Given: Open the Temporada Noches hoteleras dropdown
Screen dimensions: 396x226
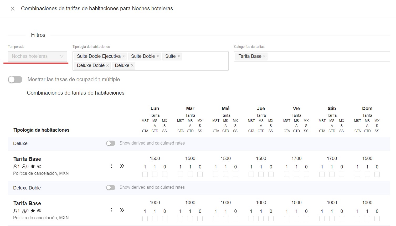Looking at the screenshot, I should point(38,56).
